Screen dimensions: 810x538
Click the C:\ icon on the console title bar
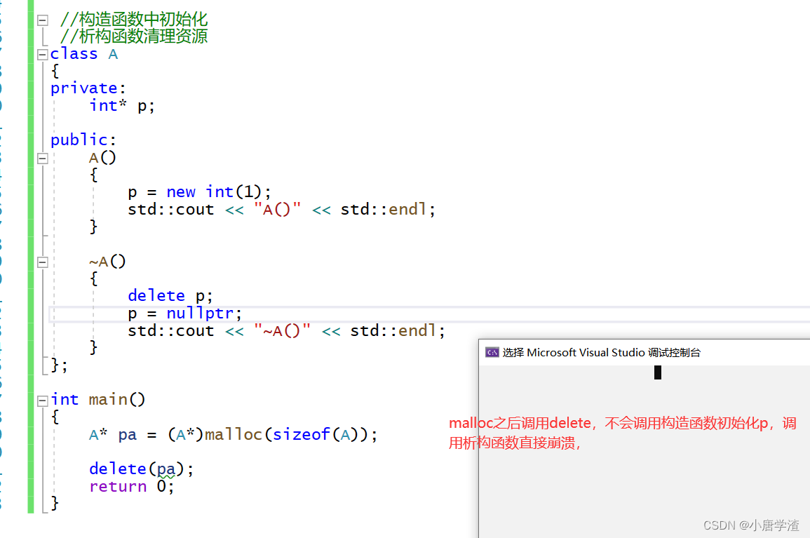coord(492,352)
